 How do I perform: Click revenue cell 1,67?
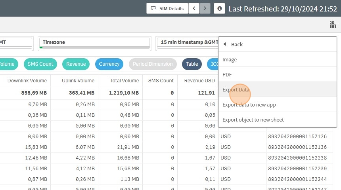(210, 158)
